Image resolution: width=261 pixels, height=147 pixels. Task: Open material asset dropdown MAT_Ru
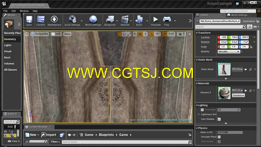pyautogui.click(x=238, y=90)
